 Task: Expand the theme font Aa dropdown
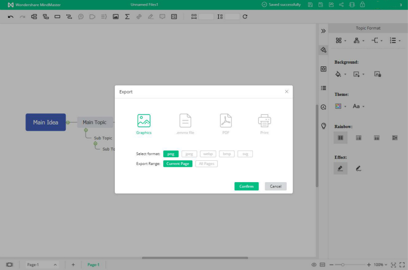click(x=359, y=106)
